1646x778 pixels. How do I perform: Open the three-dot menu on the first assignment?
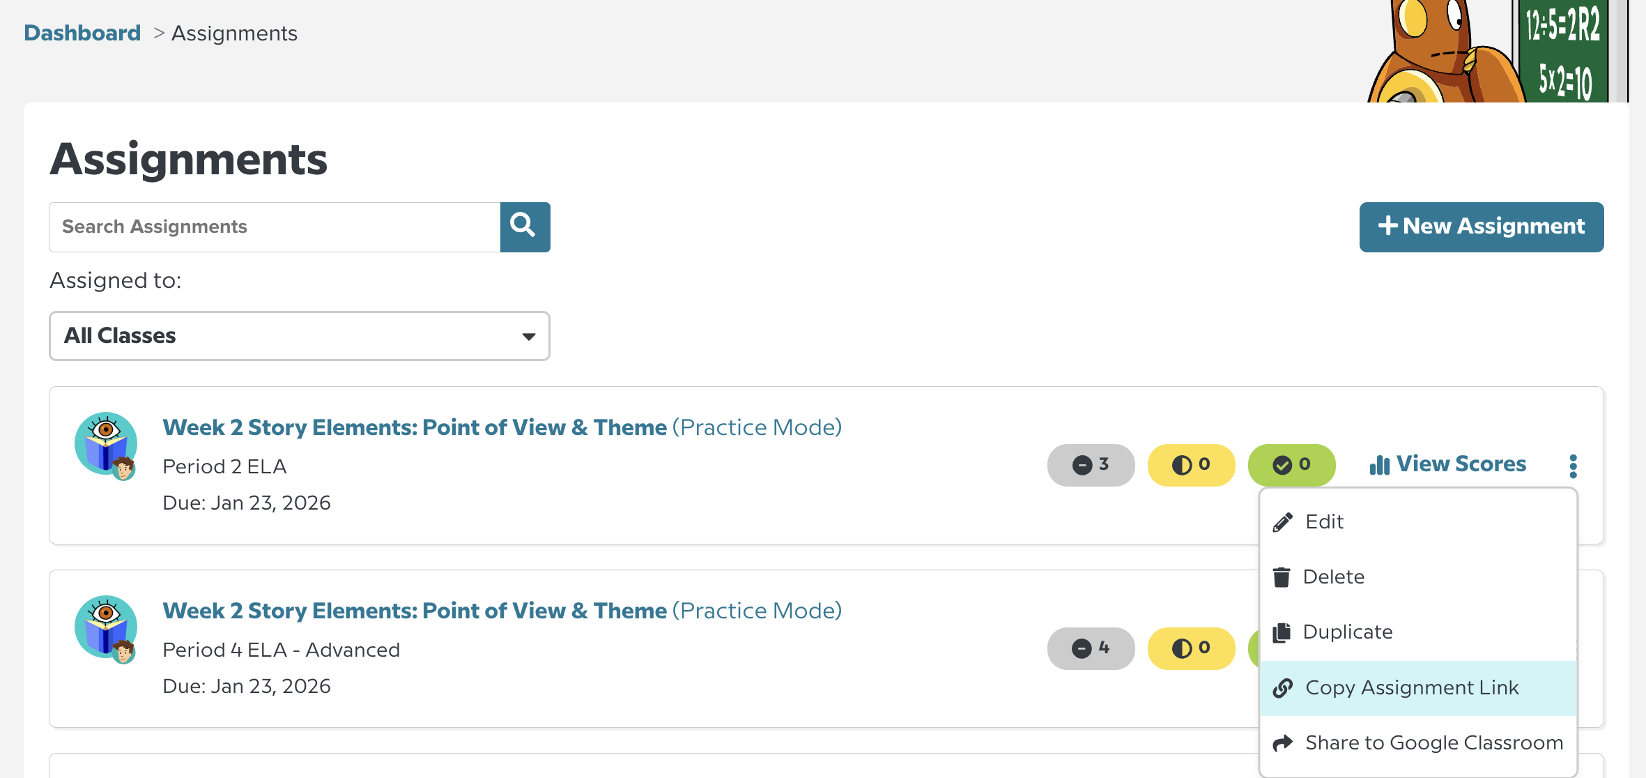coord(1573,465)
